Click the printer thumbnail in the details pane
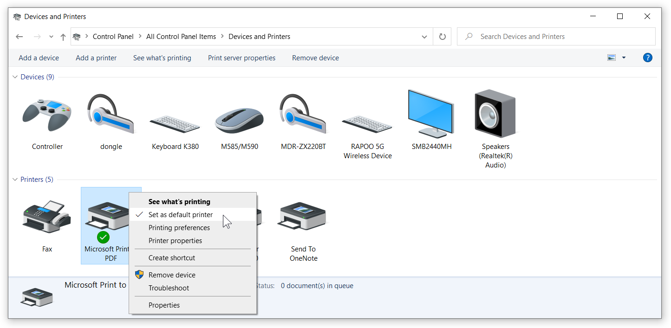The image size is (671, 328). pyautogui.click(x=37, y=297)
